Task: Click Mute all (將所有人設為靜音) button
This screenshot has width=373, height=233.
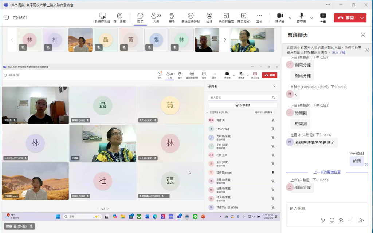Action: point(264,112)
